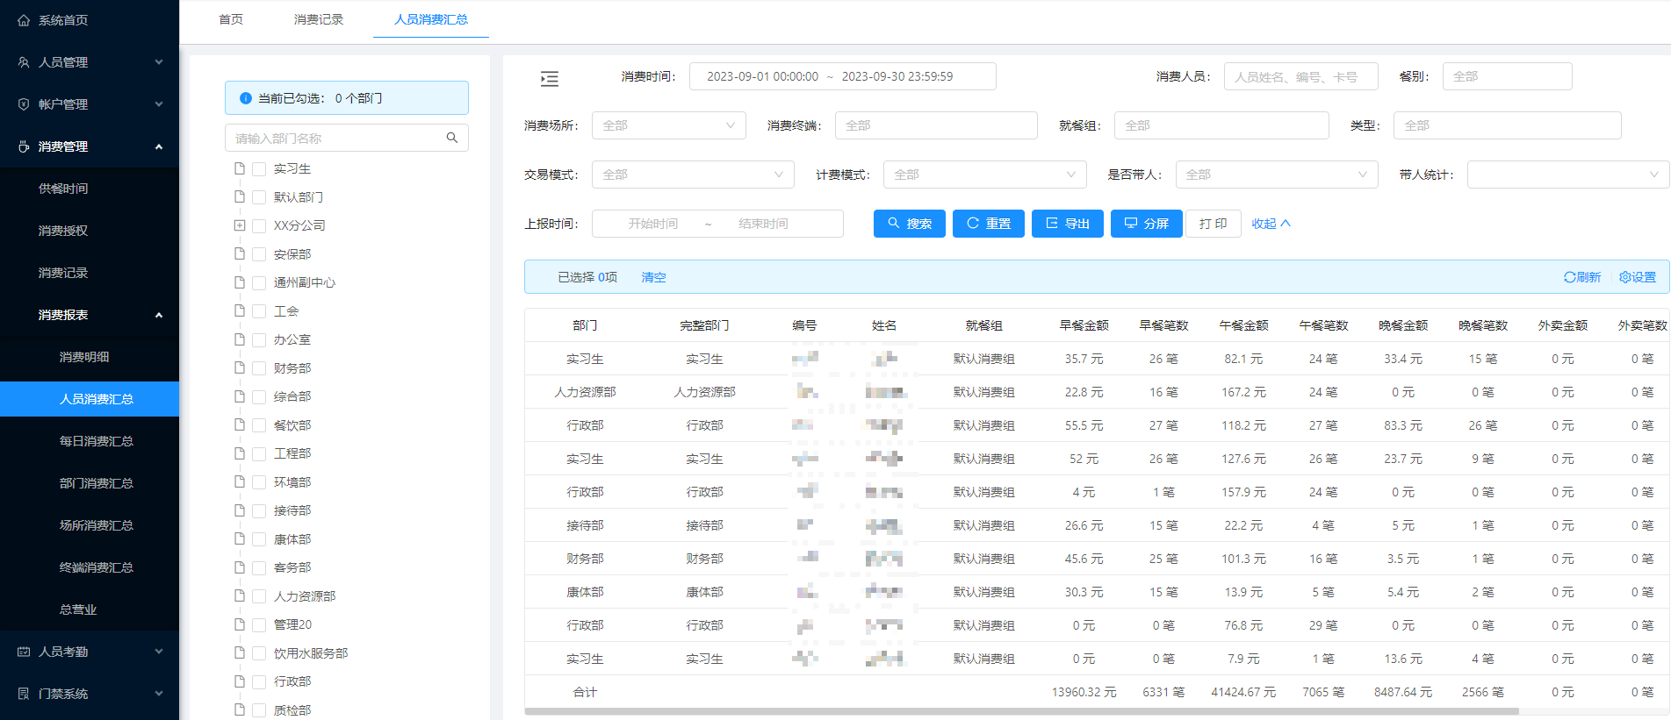This screenshot has height=720, width=1671.
Task: Click the file icon next to 工程部
Action: pyautogui.click(x=240, y=453)
